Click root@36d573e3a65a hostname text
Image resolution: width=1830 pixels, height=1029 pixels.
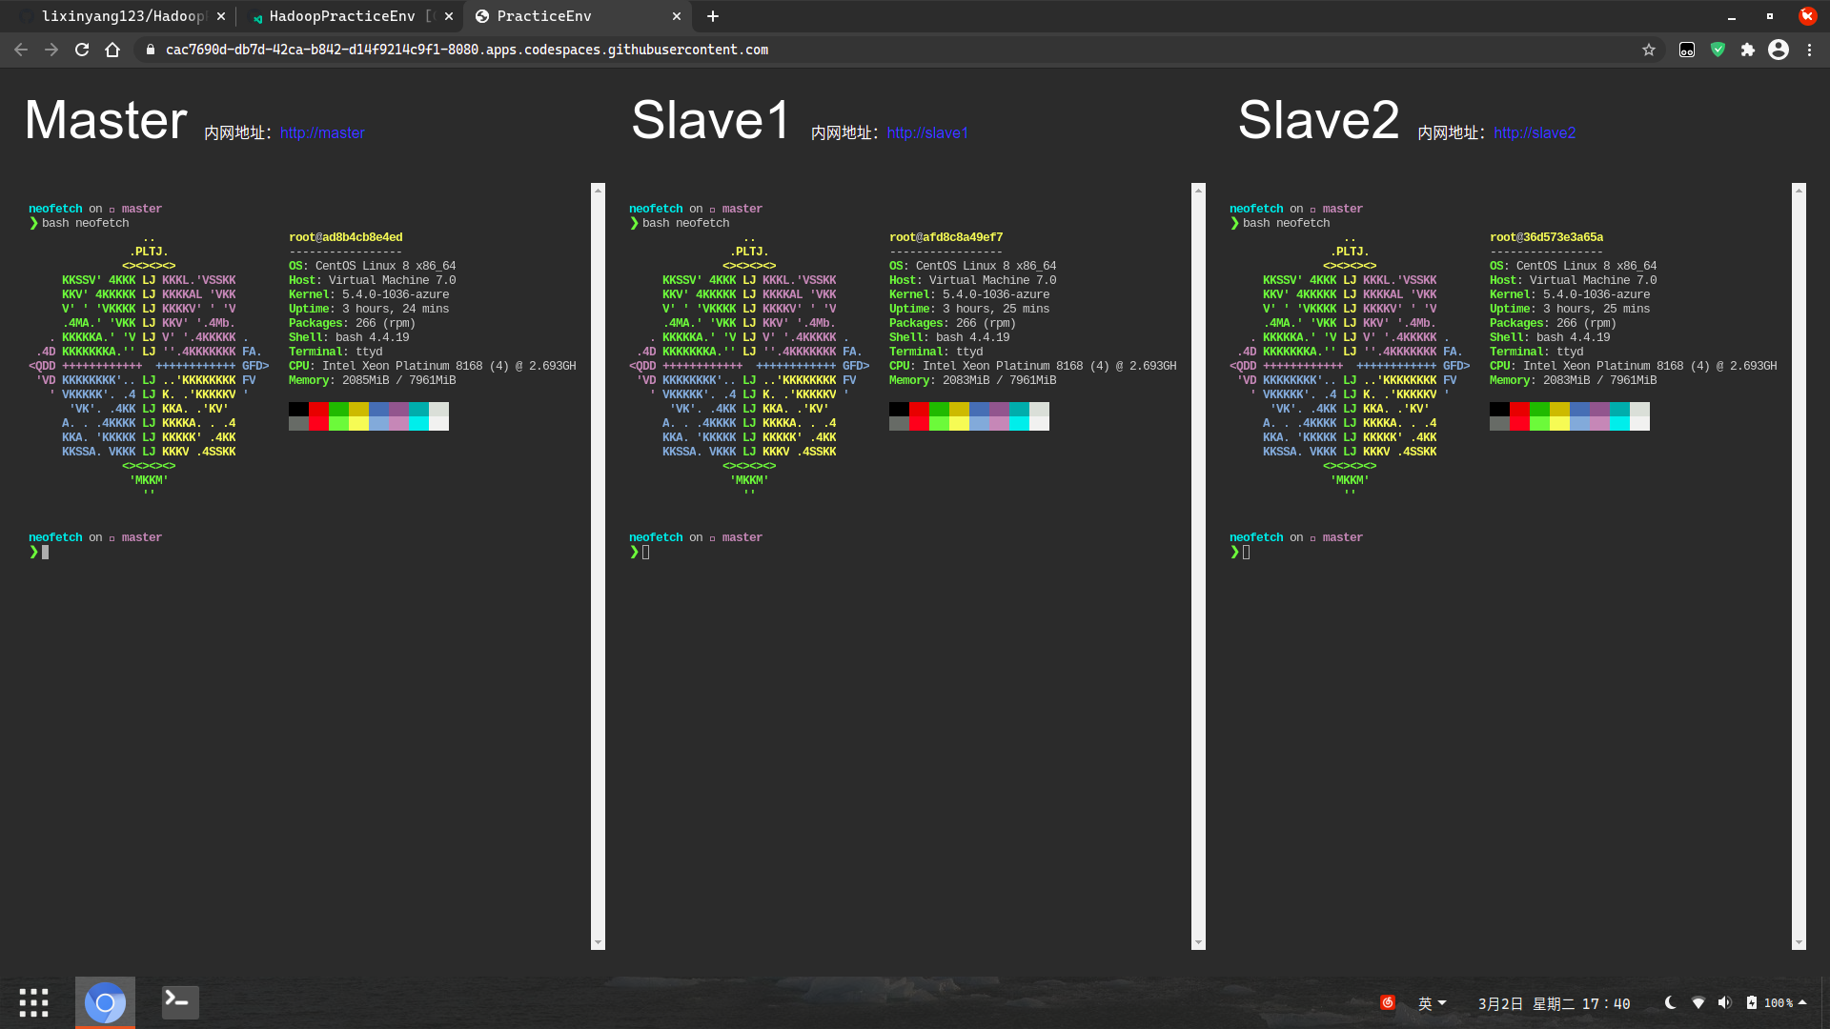pos(1546,237)
